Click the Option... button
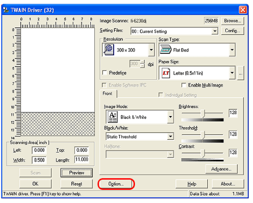Screen dimensions: 253x203 point(116,184)
